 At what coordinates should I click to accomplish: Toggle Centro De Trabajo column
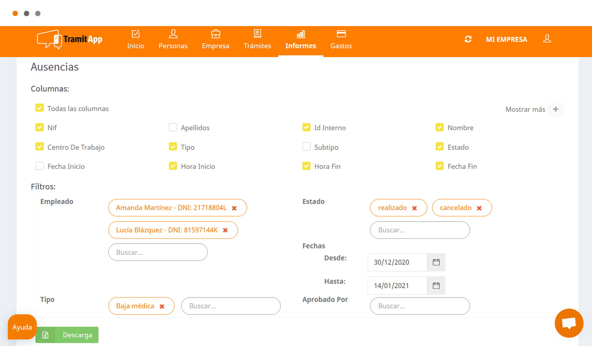(40, 147)
